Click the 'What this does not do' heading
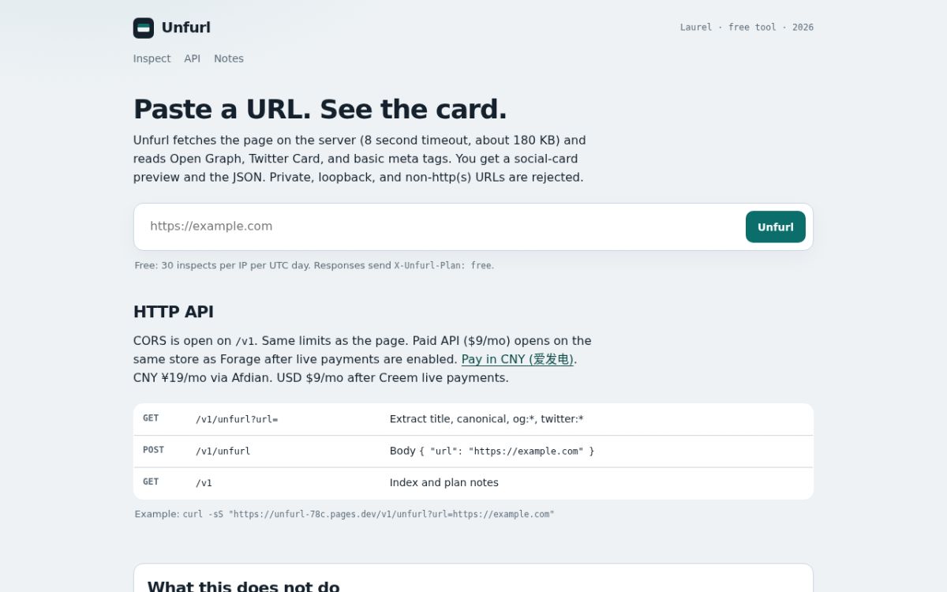Screen dimensions: 947x592 pos(243,586)
